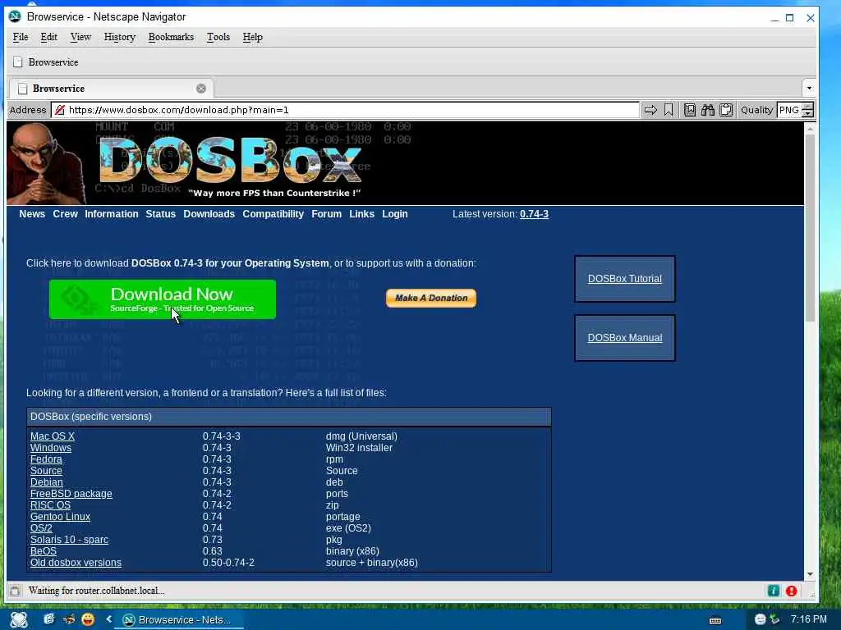Image resolution: width=841 pixels, height=630 pixels.
Task: Click the Netscape logo in the title bar
Action: [x=15, y=16]
